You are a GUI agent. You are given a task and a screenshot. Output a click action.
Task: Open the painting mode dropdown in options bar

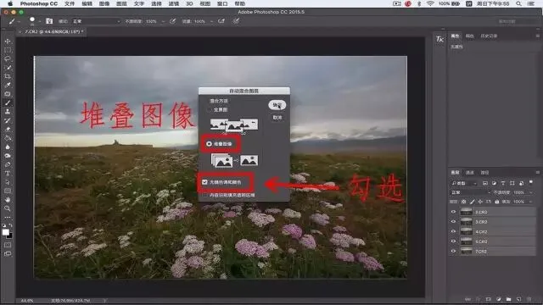[x=96, y=21]
